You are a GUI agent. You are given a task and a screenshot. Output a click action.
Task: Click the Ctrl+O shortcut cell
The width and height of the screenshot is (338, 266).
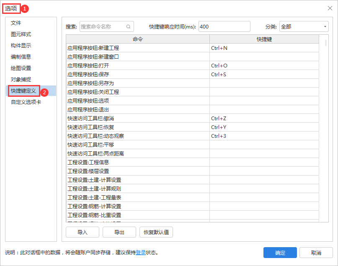click(264, 65)
